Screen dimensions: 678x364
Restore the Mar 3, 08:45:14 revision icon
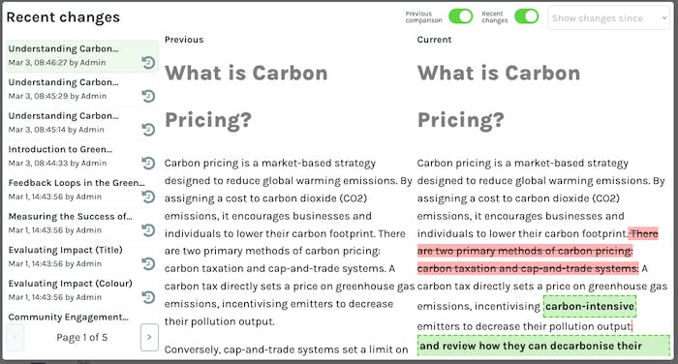pos(148,130)
